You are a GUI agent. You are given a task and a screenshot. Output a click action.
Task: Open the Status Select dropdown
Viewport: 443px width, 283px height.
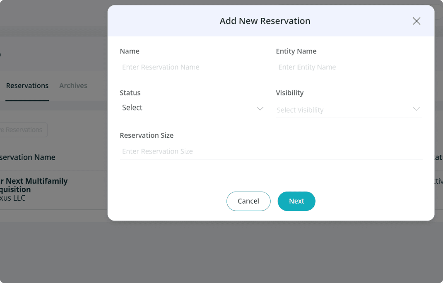(x=193, y=108)
